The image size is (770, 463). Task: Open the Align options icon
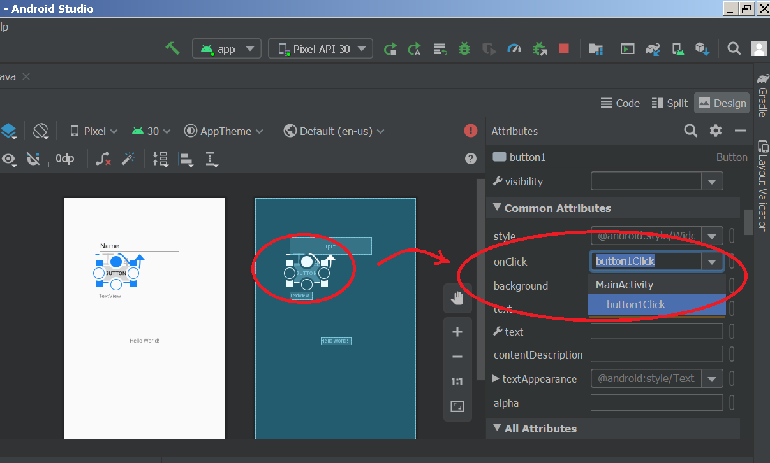186,159
